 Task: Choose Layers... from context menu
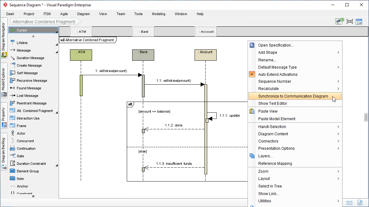(295, 156)
